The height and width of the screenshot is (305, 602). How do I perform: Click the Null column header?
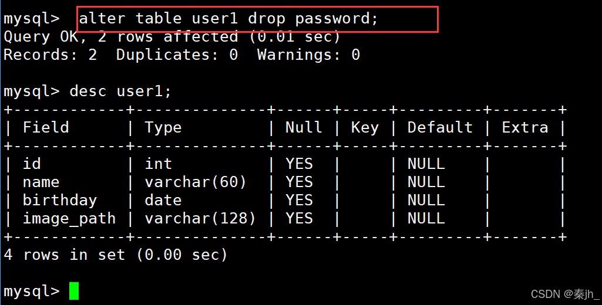(304, 127)
